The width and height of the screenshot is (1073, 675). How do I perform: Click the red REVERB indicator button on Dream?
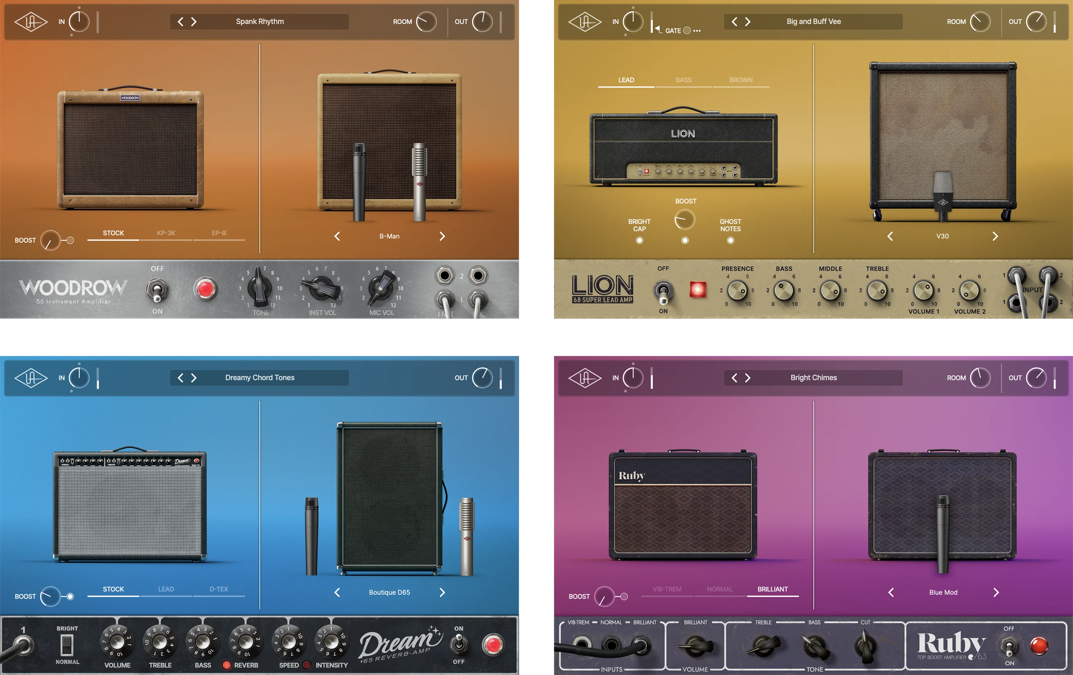(x=226, y=665)
